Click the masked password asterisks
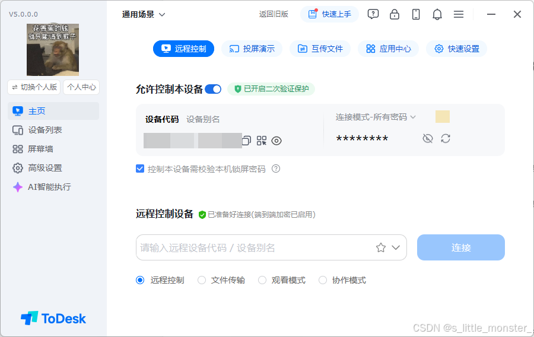This screenshot has width=534, height=337. [362, 139]
